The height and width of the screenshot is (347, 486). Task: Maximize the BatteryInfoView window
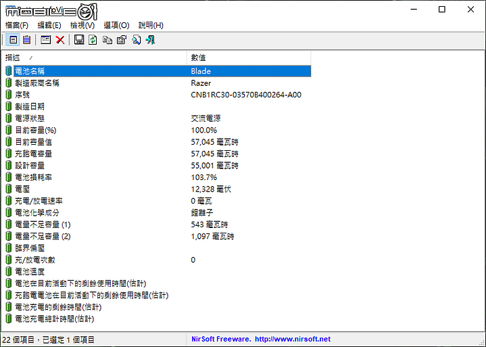point(442,9)
